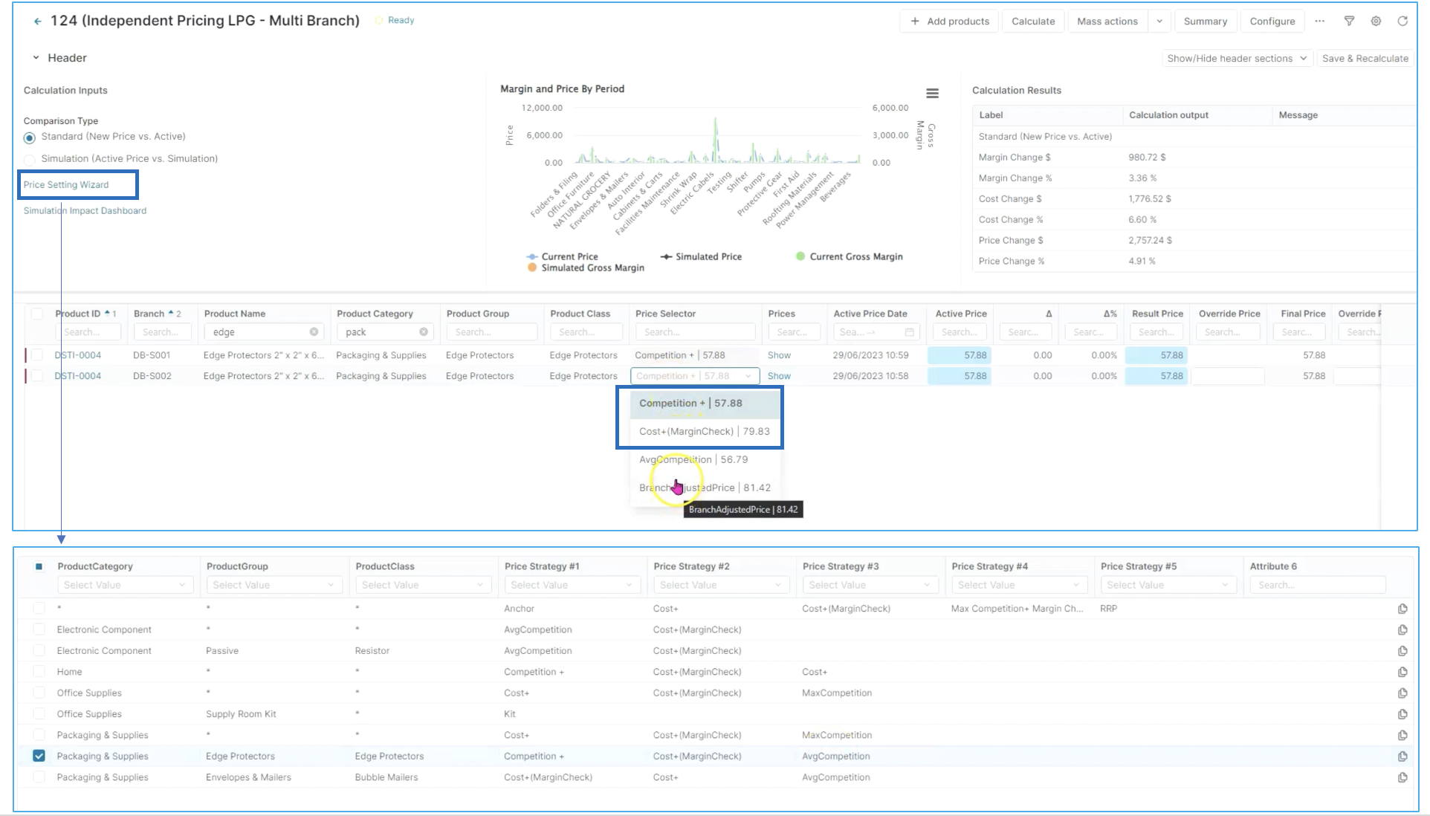Viewport: 1430px width, 816px height.
Task: Click the back arrow next to 124 title
Action: click(37, 22)
